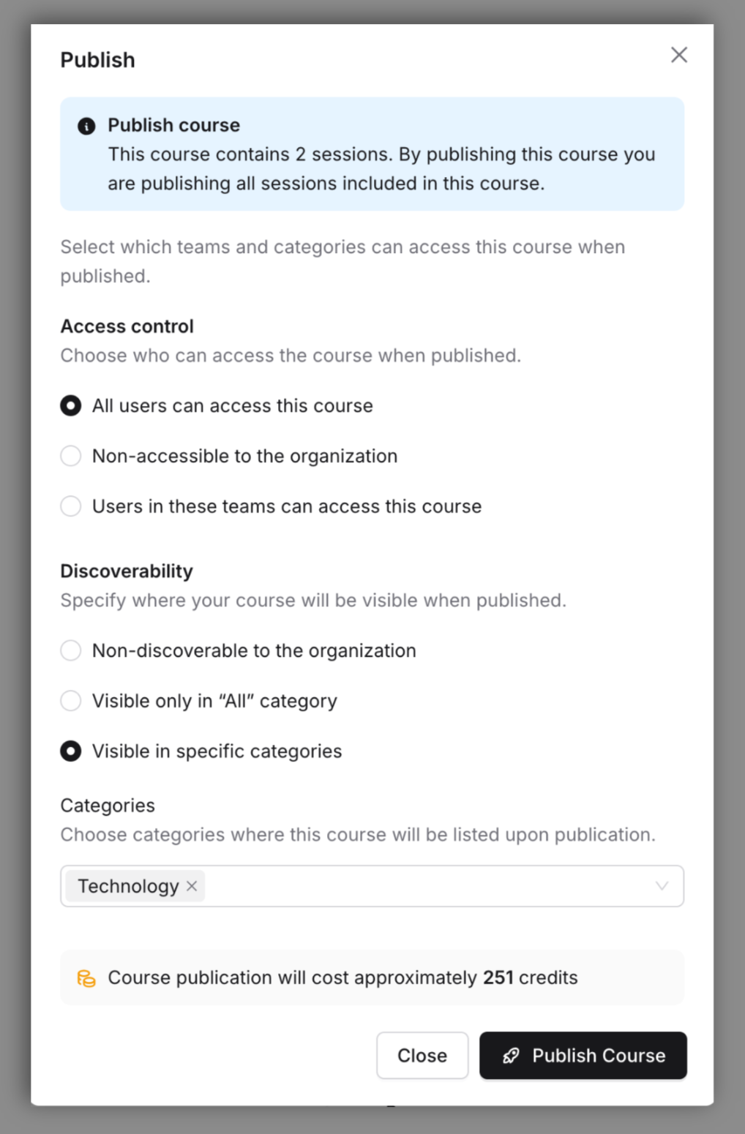Image resolution: width=745 pixels, height=1134 pixels.
Task: Choose "Non-accessible to the organization" access option
Action: [70, 456]
